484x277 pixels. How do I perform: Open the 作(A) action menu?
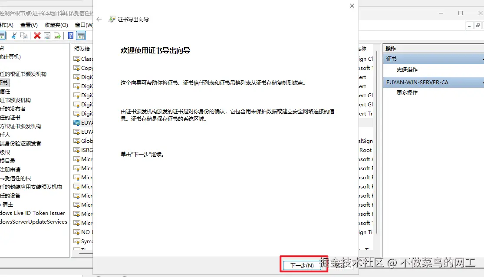click(7, 25)
